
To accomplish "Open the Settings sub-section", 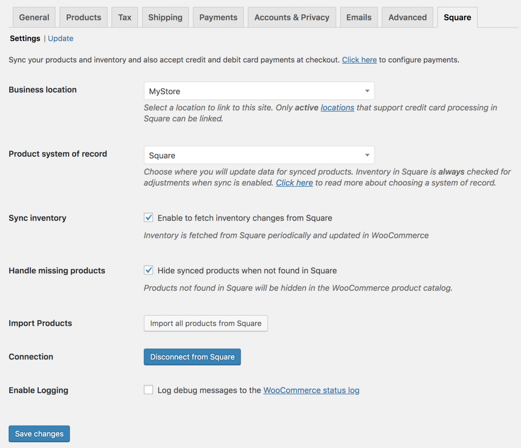I will [x=25, y=39].
